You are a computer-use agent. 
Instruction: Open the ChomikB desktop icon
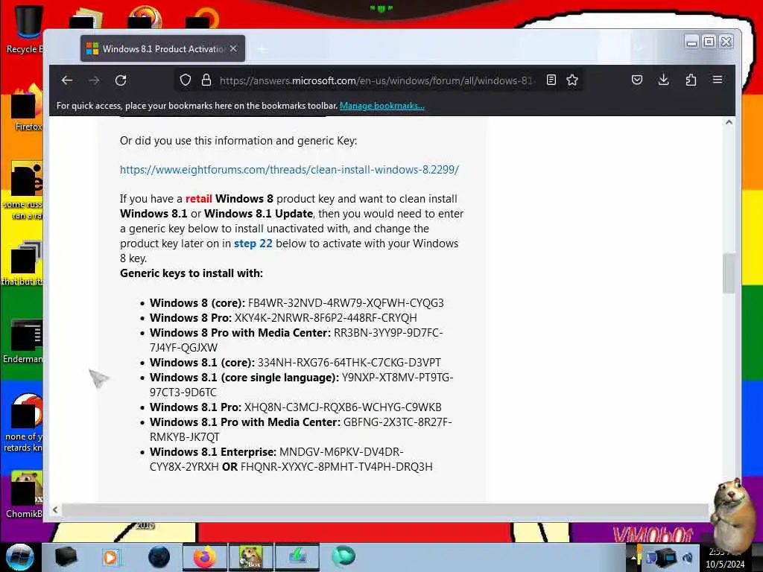(x=25, y=494)
